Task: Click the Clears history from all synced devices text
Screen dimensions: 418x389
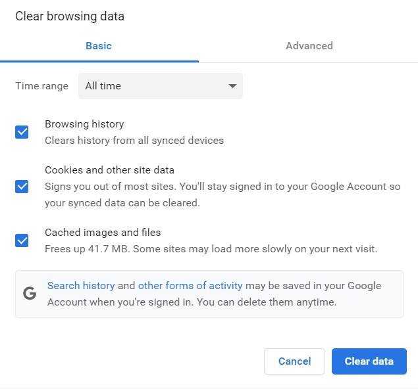Action: coord(134,141)
